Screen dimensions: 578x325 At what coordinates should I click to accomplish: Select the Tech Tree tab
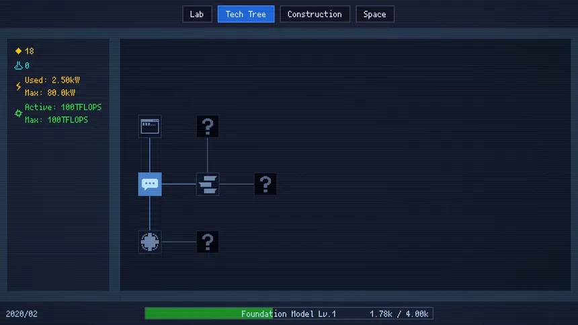point(246,14)
